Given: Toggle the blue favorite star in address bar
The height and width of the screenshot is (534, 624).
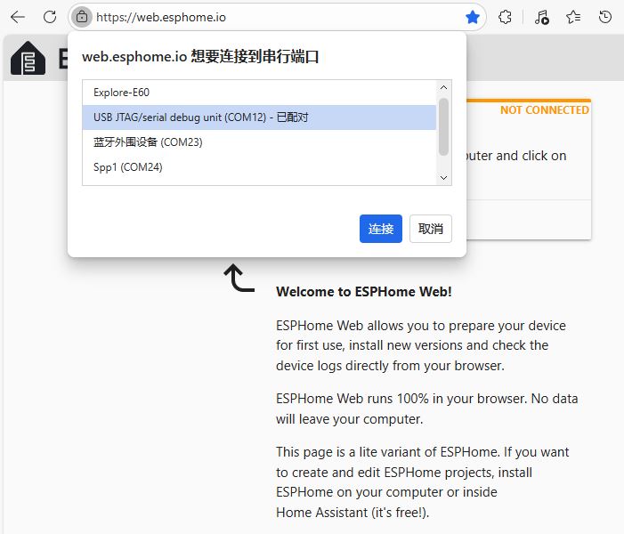Looking at the screenshot, I should point(473,17).
